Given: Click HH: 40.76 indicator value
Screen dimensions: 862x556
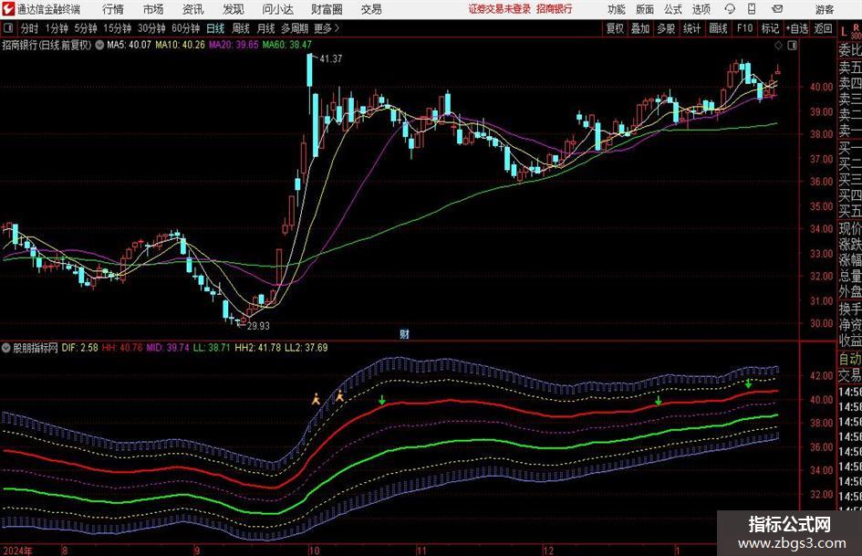Looking at the screenshot, I should pyautogui.click(x=122, y=348).
